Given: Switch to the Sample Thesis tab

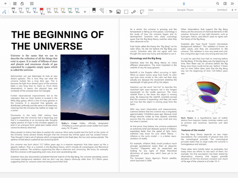Looking at the screenshot, I should [x=185, y=10].
